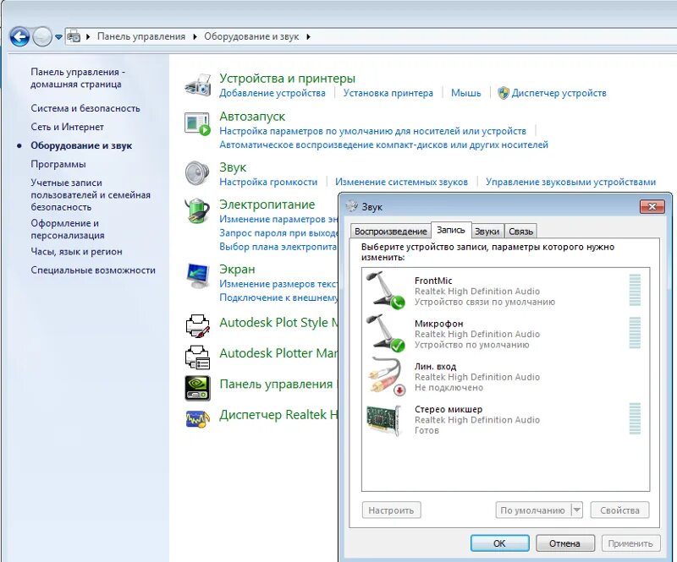
Task: Open Мышь settings link
Action: pos(466,93)
